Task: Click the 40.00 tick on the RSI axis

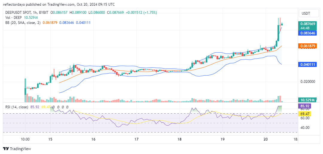Action: click(305, 127)
